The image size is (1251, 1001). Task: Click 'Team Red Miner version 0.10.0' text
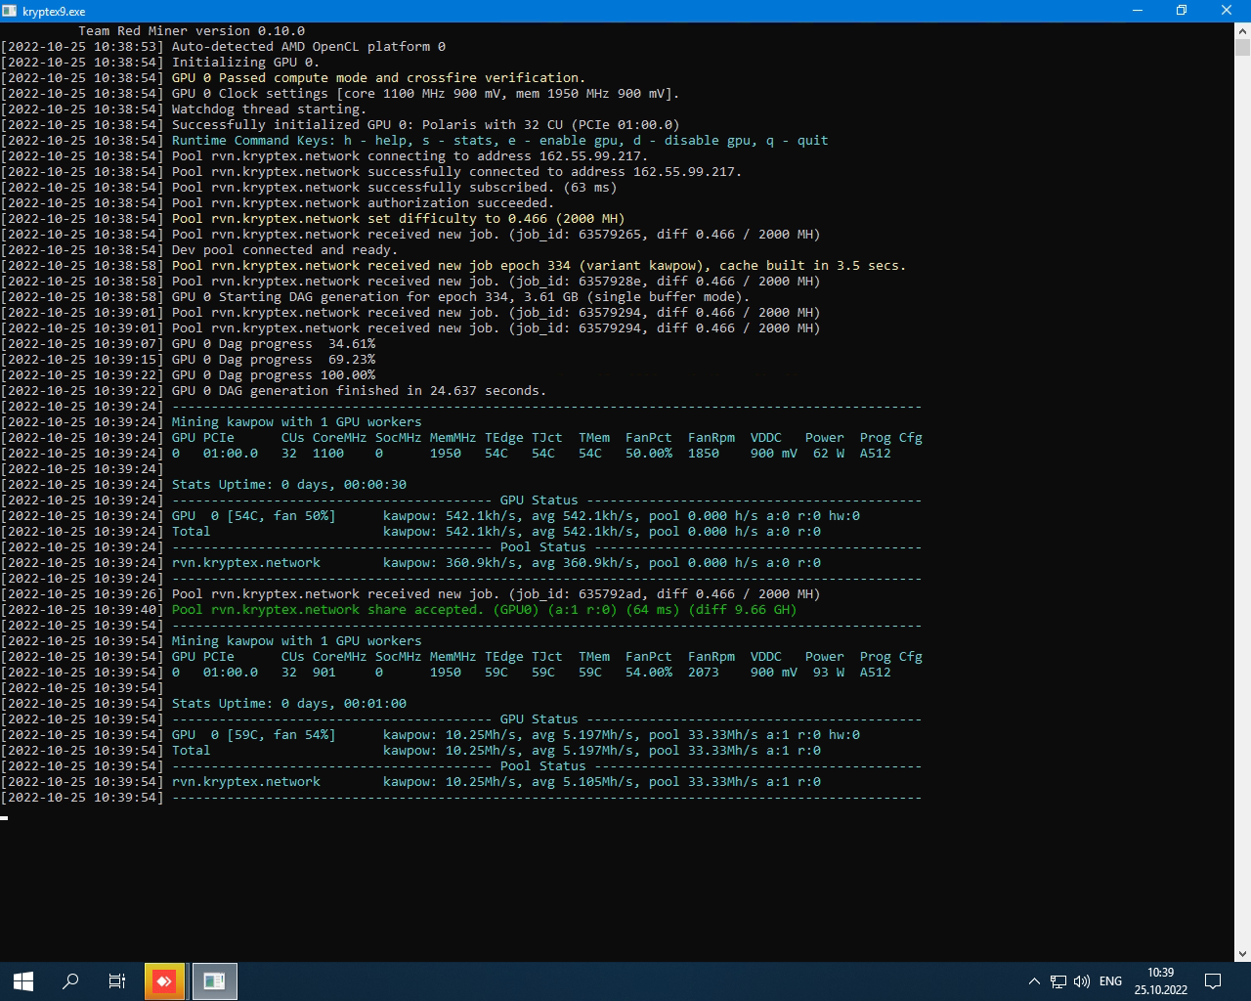pos(192,30)
